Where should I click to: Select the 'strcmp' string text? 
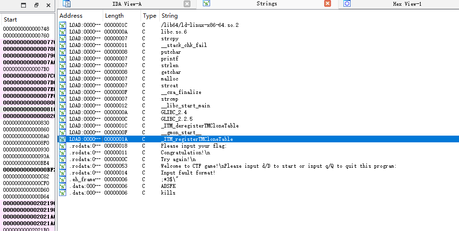169,99
